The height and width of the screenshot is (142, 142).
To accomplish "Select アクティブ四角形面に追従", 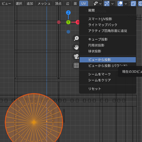I will 108,31.
